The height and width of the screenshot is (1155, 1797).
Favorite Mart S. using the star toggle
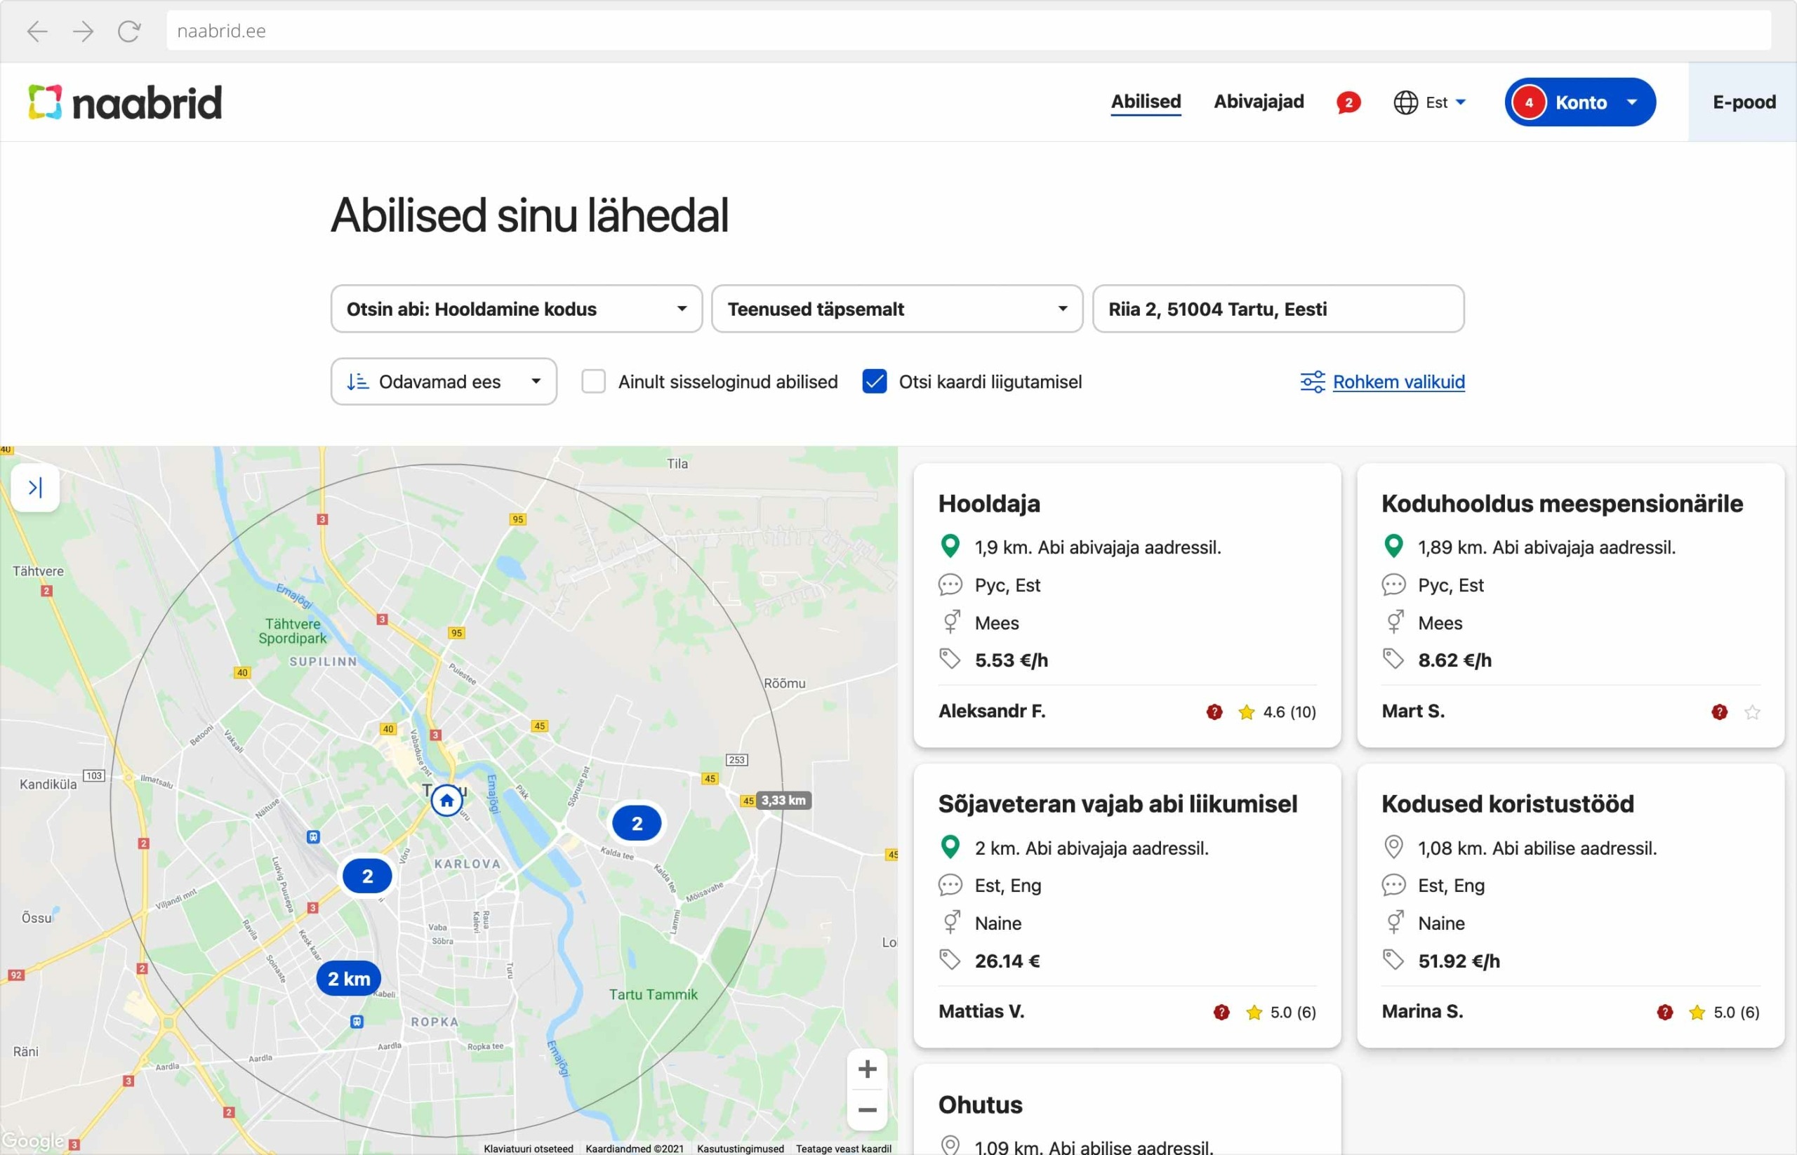(1753, 712)
